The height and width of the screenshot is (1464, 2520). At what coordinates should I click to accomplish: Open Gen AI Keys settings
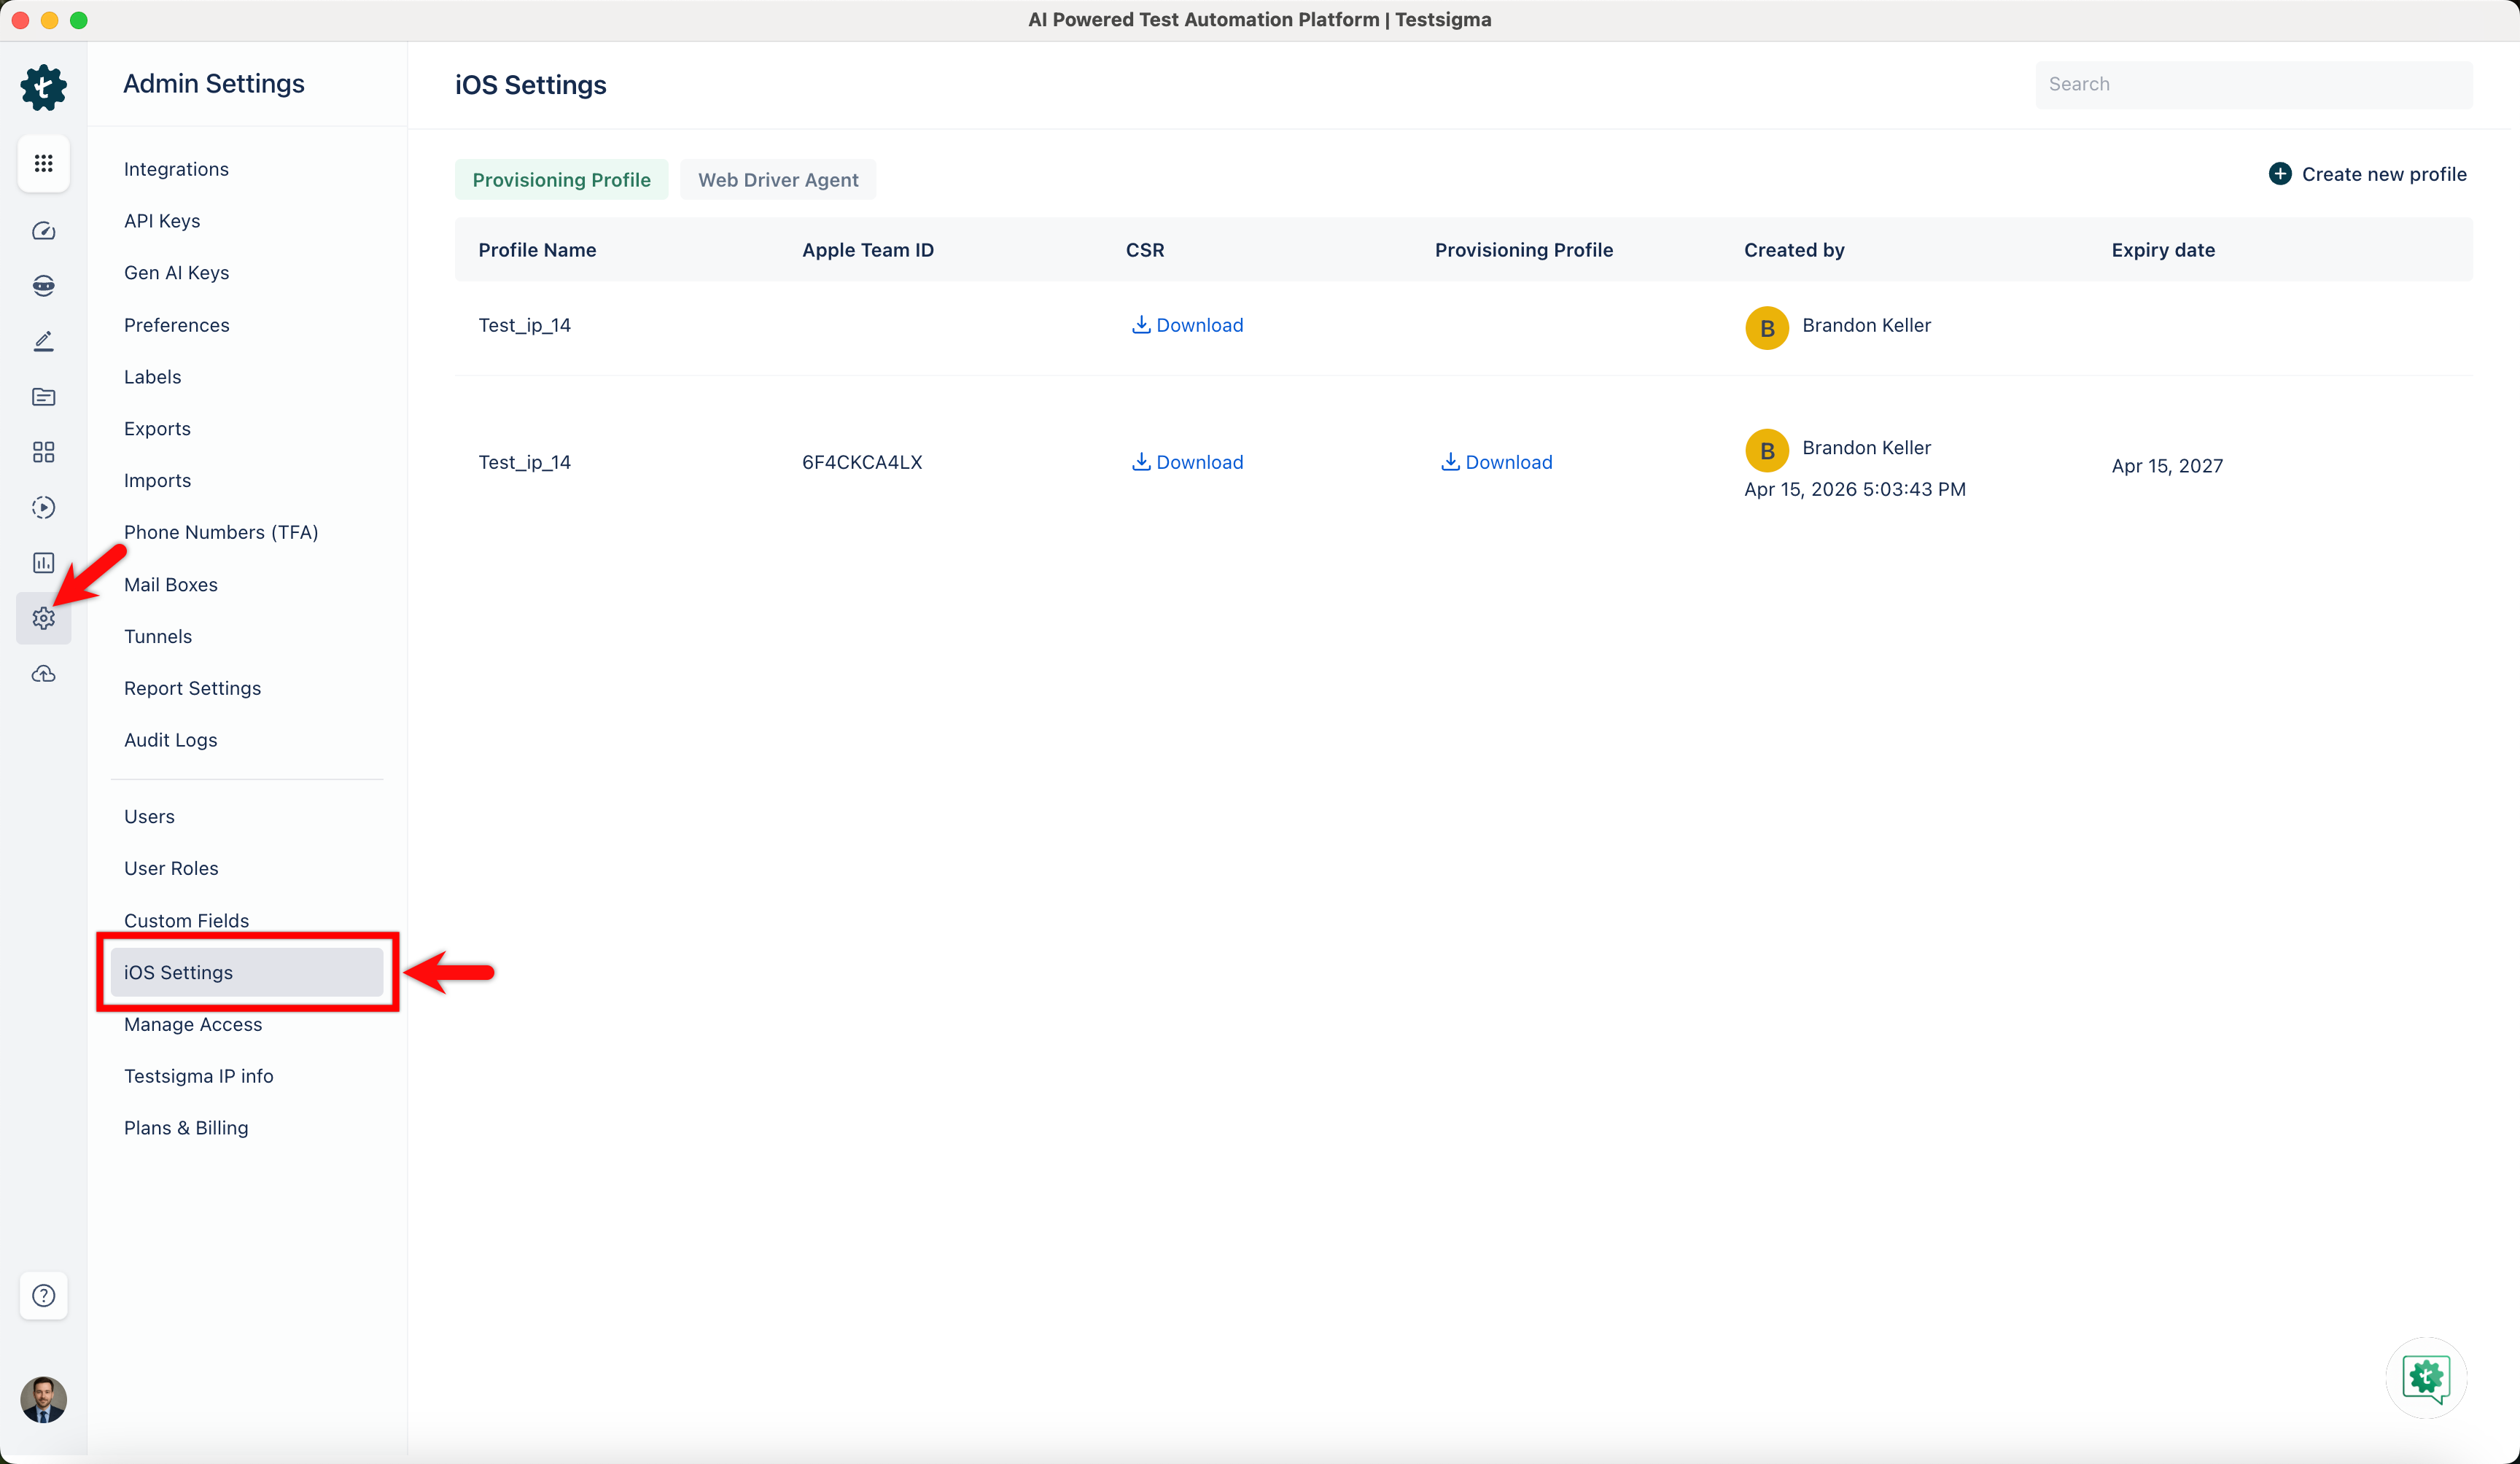click(176, 273)
